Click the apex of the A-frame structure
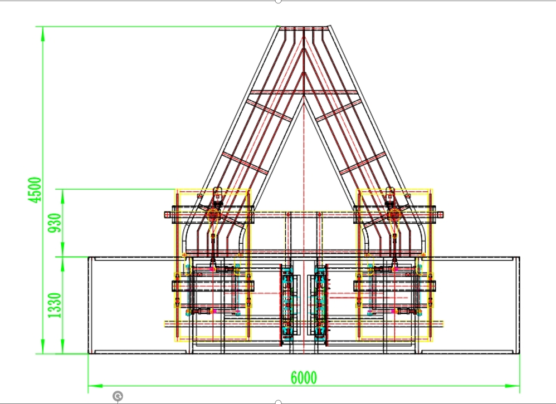 [304, 28]
